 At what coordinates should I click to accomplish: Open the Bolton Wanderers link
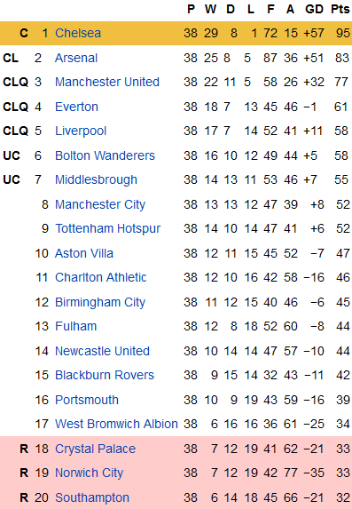[x=105, y=155]
